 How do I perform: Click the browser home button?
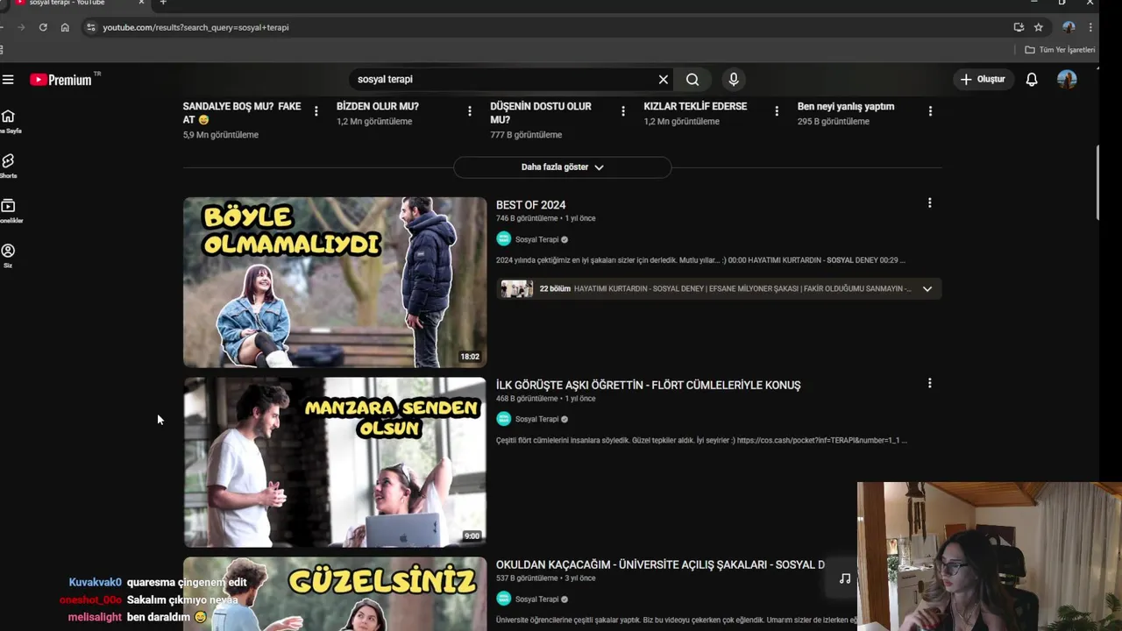(x=65, y=27)
